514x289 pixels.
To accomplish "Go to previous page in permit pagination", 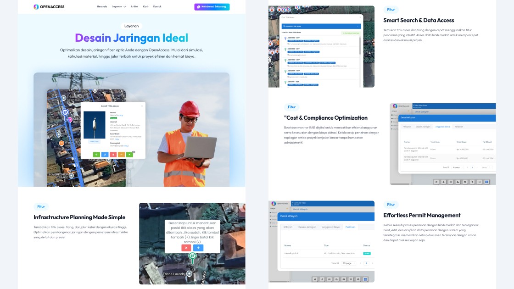I will [x=361, y=263].
